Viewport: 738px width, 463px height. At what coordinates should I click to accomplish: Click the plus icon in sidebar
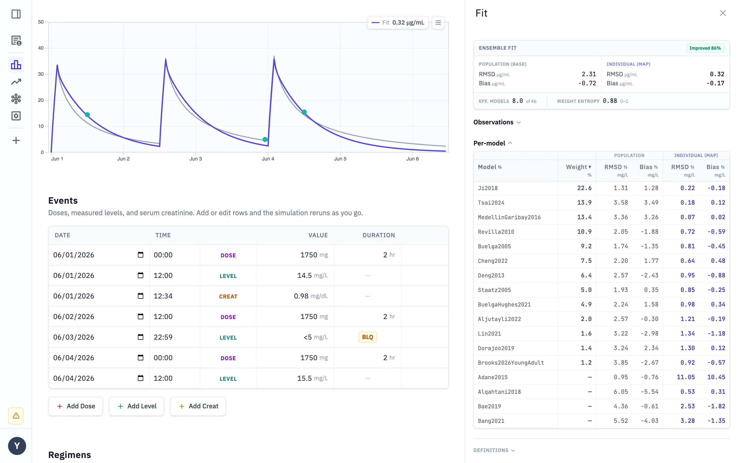(16, 140)
